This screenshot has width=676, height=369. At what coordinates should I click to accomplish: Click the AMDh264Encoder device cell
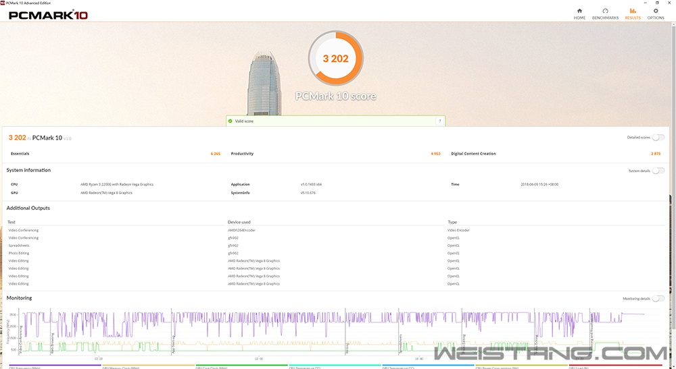click(241, 231)
